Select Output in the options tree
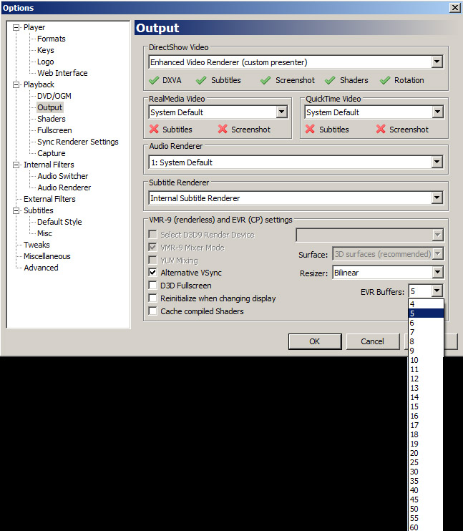The width and height of the screenshot is (463, 531). tap(50, 107)
